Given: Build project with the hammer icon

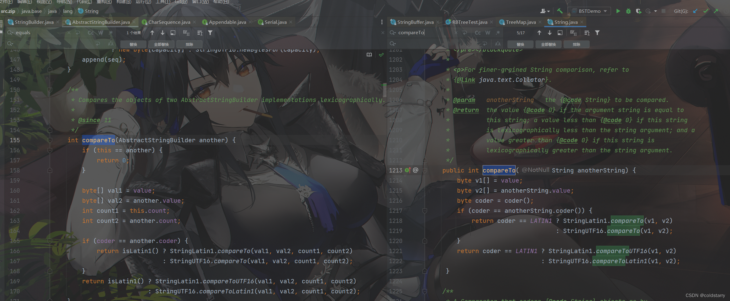Looking at the screenshot, I should (x=560, y=11).
